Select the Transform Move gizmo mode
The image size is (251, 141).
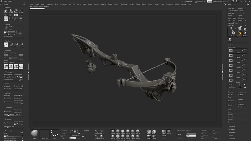tap(11, 45)
